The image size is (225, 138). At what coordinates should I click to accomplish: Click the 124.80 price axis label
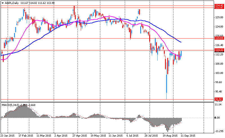[219, 27]
